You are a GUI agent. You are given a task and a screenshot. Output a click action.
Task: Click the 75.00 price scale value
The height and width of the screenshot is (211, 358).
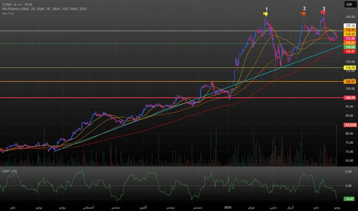[350, 143]
